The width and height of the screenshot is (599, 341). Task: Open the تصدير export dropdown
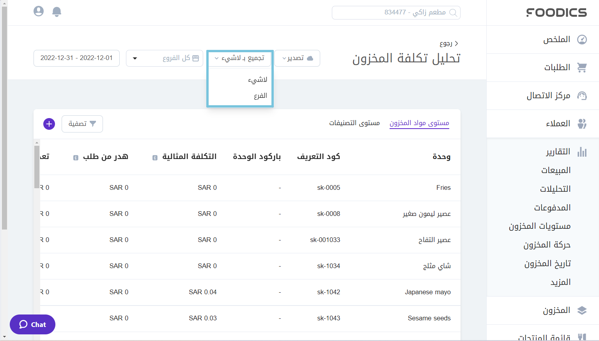pos(297,58)
